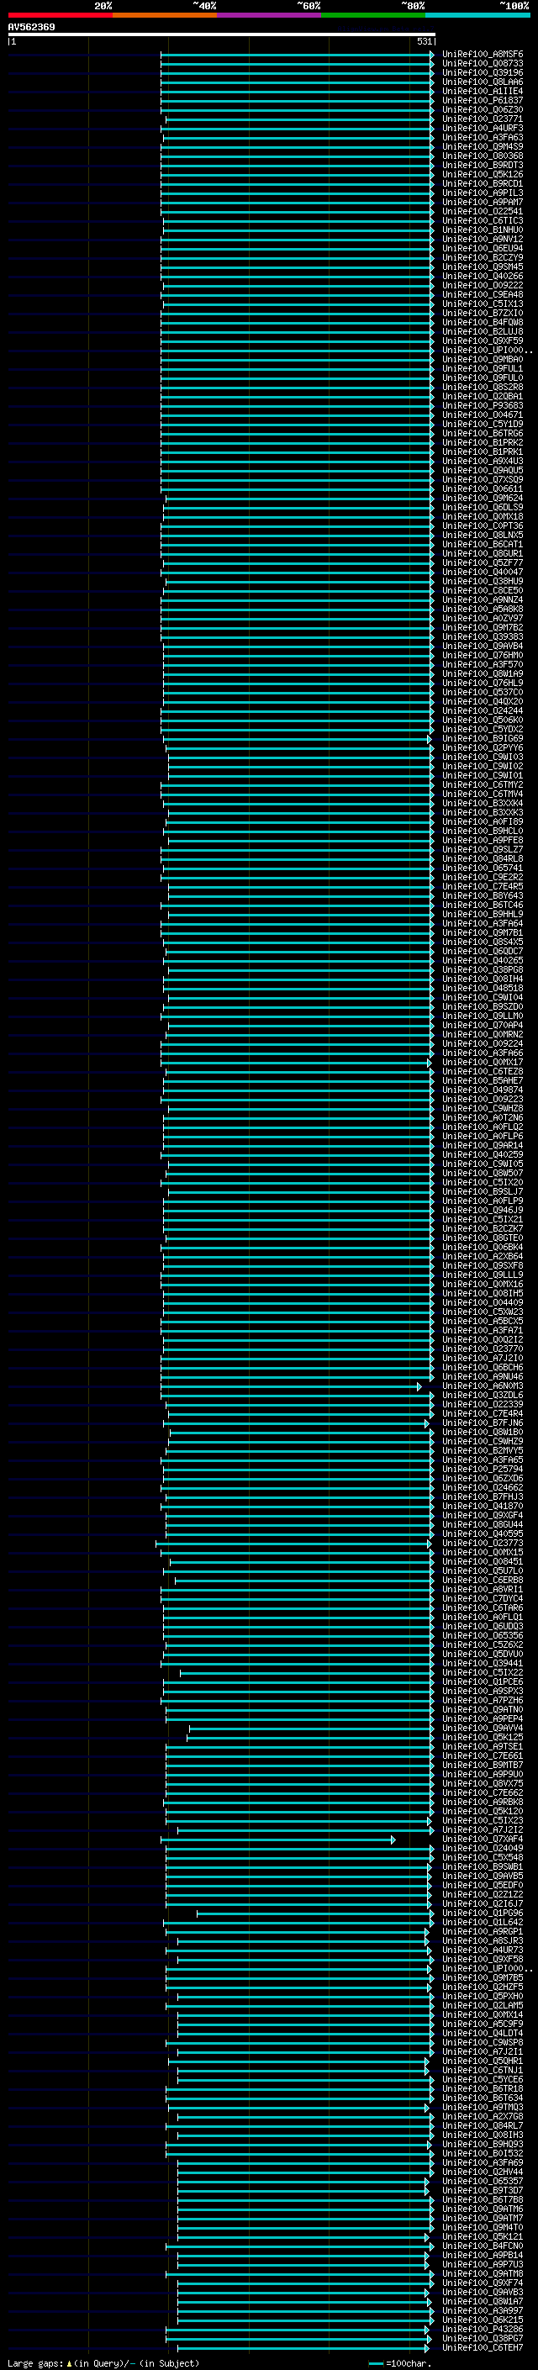This screenshot has width=538, height=2370.
Task: Select hit UniRef100_Q5K126
Action: point(483,174)
